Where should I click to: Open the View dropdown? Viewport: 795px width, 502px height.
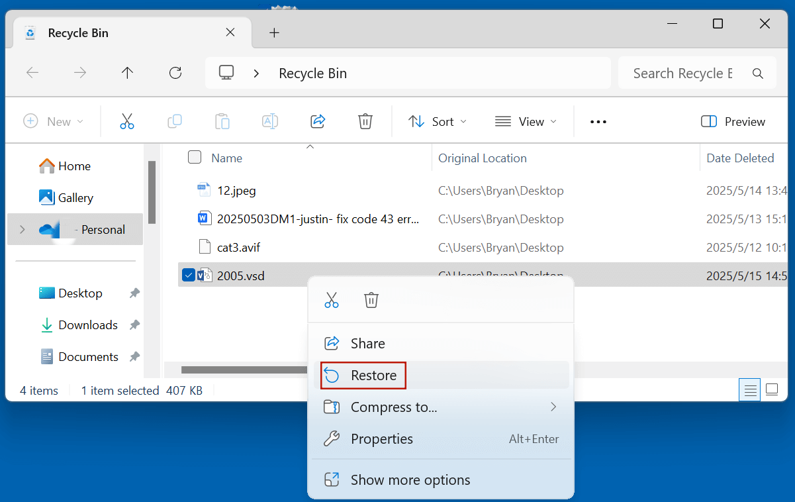[x=525, y=121]
